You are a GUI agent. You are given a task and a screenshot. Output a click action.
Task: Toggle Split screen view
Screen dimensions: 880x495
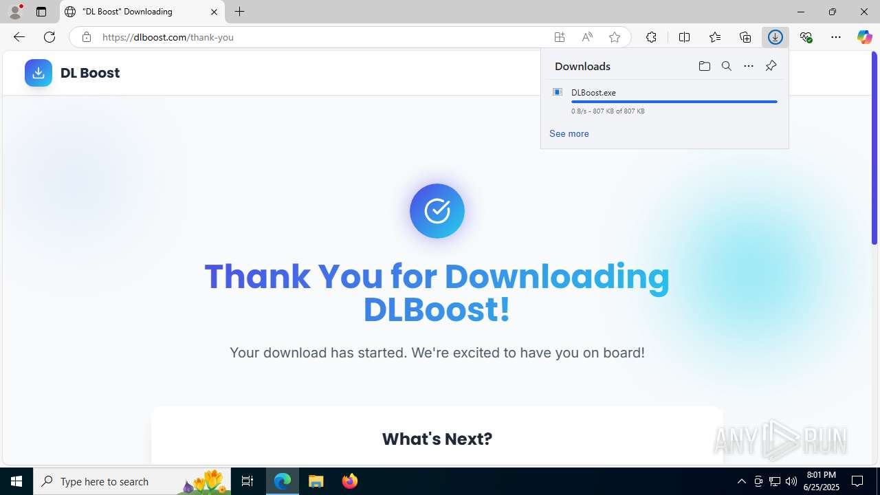coord(684,37)
